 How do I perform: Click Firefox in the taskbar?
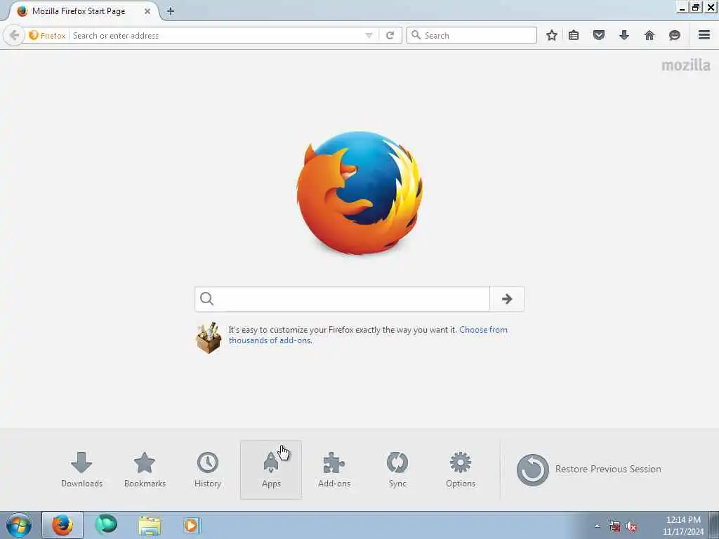[x=62, y=525]
